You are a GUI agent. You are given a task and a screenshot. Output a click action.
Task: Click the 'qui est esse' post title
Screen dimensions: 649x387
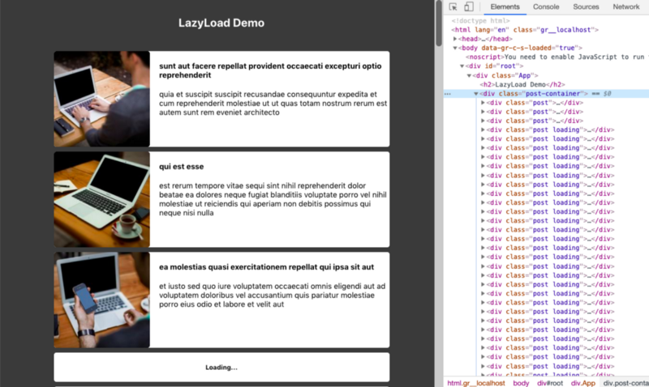pos(181,167)
